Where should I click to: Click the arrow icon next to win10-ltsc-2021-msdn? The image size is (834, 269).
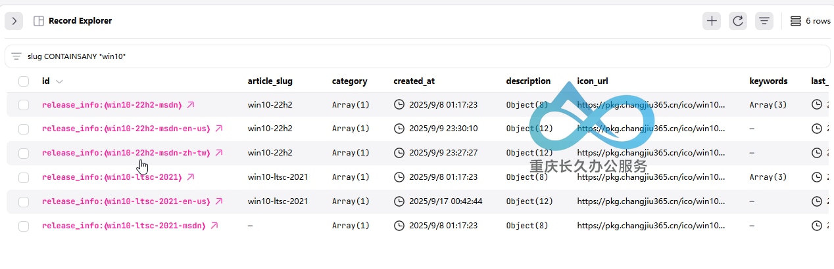pos(214,226)
